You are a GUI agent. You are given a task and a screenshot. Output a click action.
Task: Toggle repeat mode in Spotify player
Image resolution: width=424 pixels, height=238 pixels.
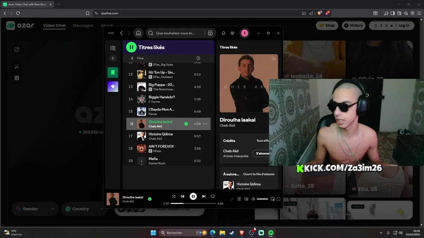(x=213, y=196)
